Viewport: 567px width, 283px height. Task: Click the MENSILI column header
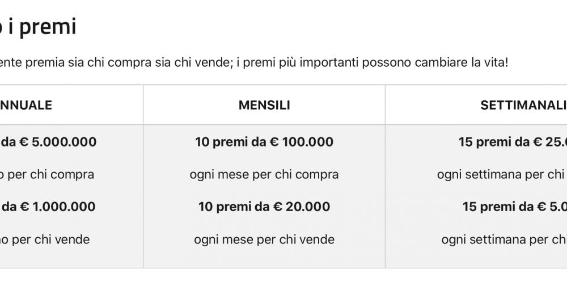(x=264, y=105)
